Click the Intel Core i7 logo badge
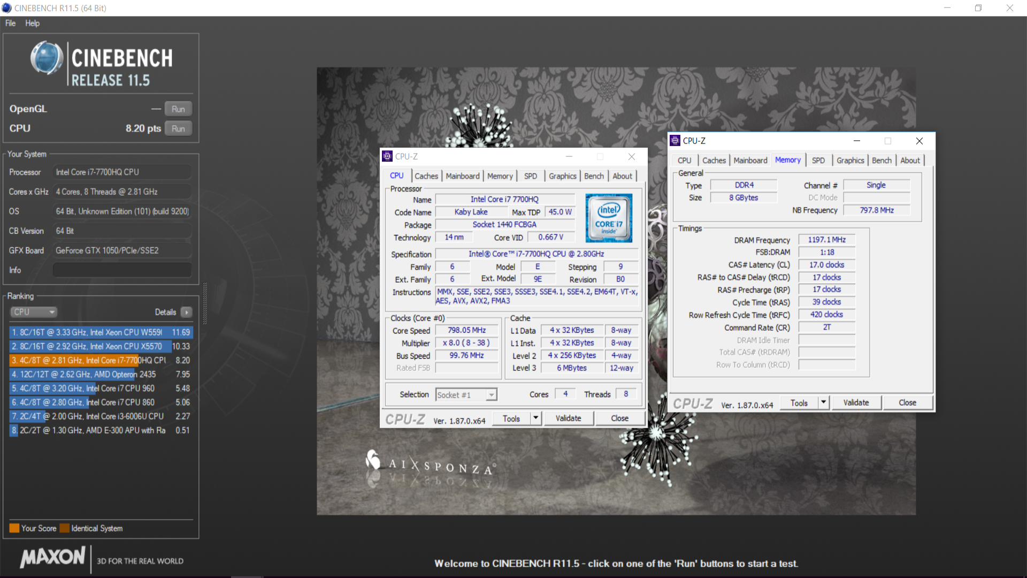 pos(609,218)
